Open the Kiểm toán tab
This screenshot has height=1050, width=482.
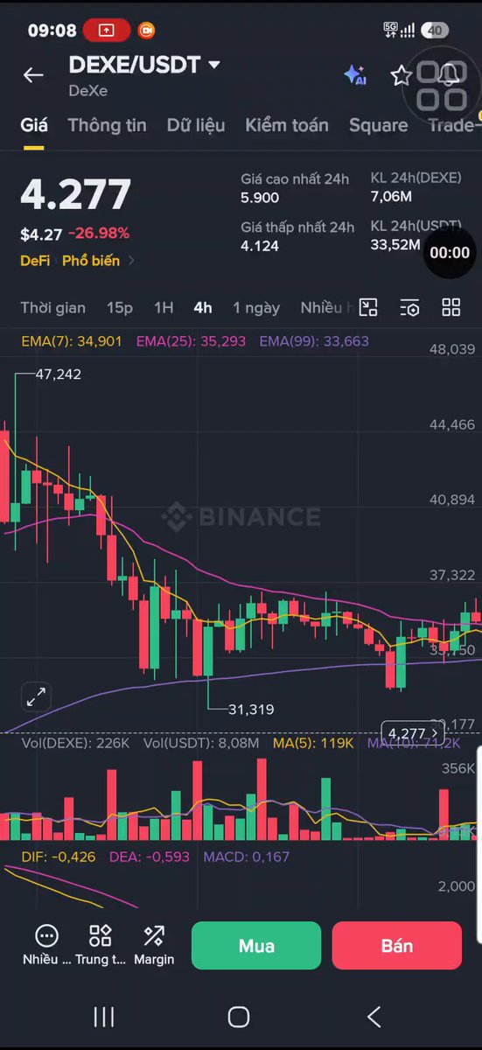[287, 125]
